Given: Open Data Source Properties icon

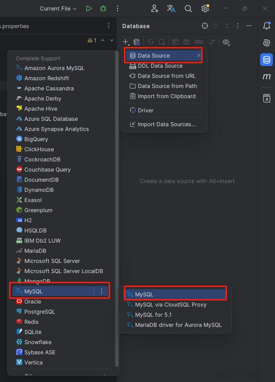Looking at the screenshot, I should tap(137, 42).
